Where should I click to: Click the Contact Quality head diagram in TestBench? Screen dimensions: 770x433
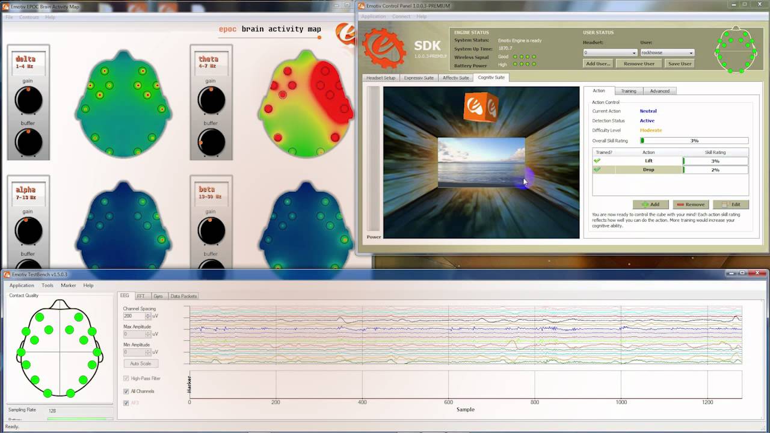(60, 348)
